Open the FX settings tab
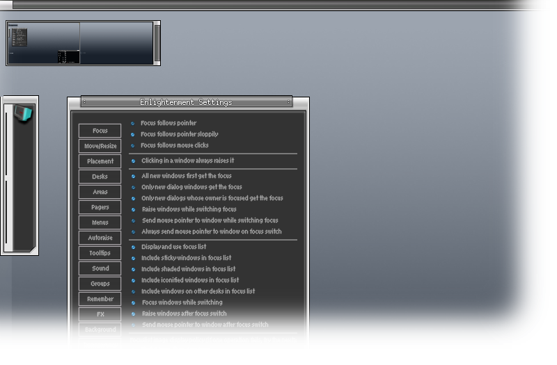Image resolution: width=557 pixels, height=365 pixels. click(100, 314)
